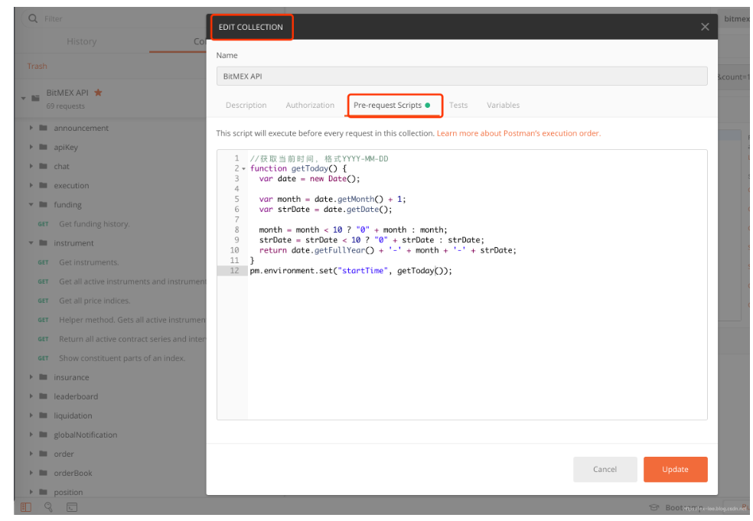753x521 pixels.
Task: Click the BitMEX API collection folder icon
Action: point(35,98)
